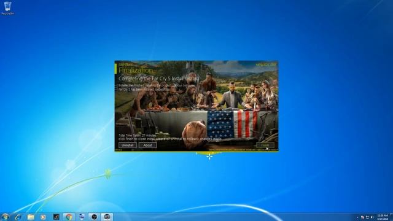Open the black square app icon left of Chrome
This screenshot has width=393, height=221.
[56, 217]
